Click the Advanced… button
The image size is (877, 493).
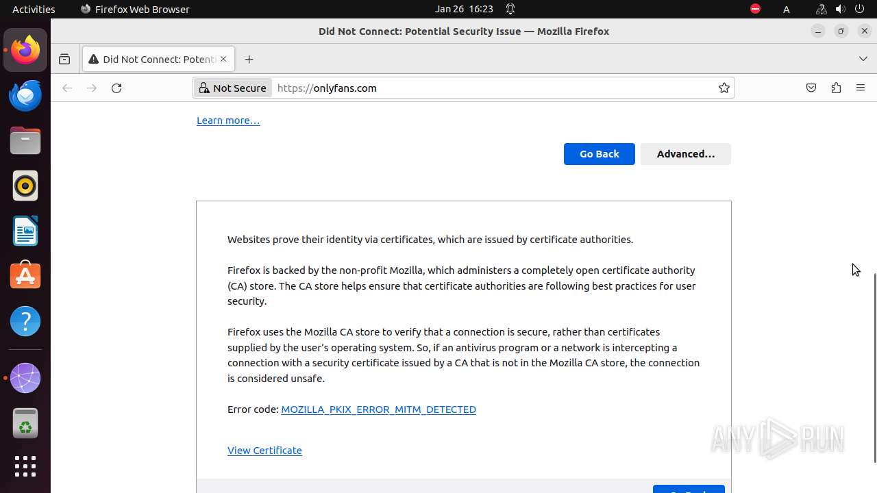pyautogui.click(x=686, y=154)
